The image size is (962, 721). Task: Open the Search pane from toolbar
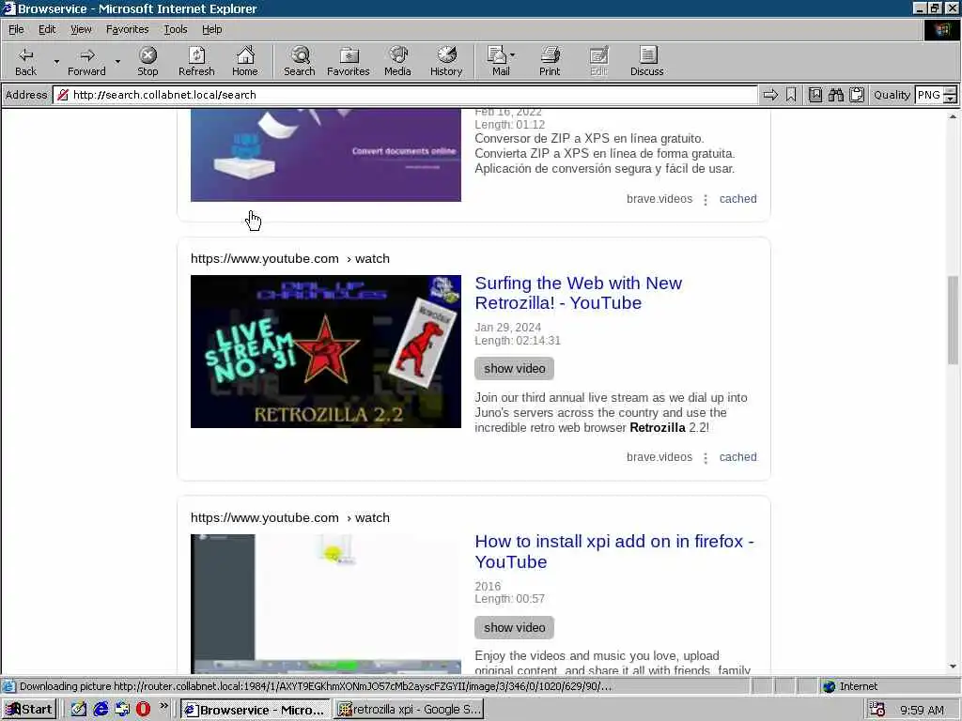(300, 61)
